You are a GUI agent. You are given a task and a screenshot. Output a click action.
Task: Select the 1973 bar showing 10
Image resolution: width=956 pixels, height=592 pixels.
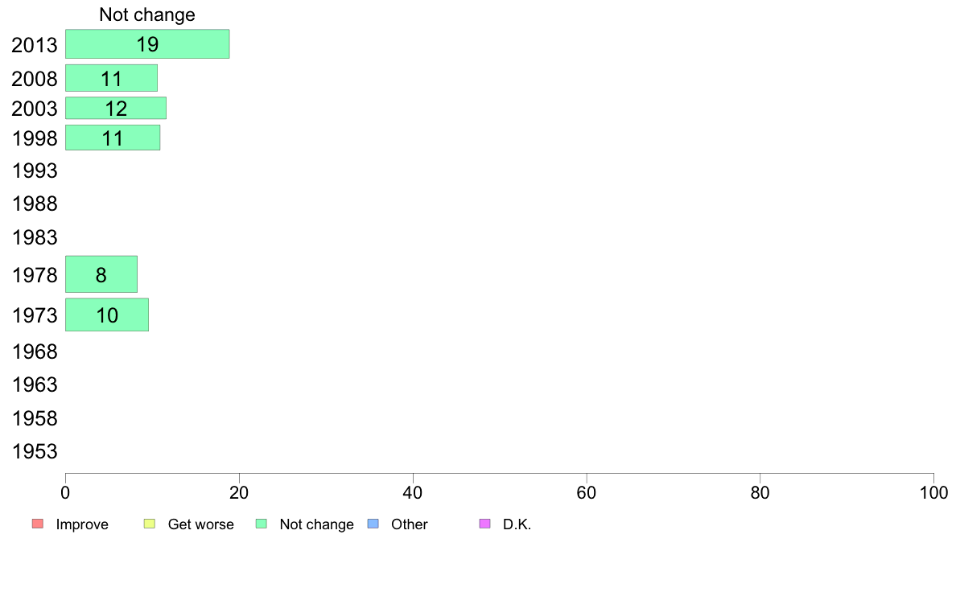click(107, 314)
